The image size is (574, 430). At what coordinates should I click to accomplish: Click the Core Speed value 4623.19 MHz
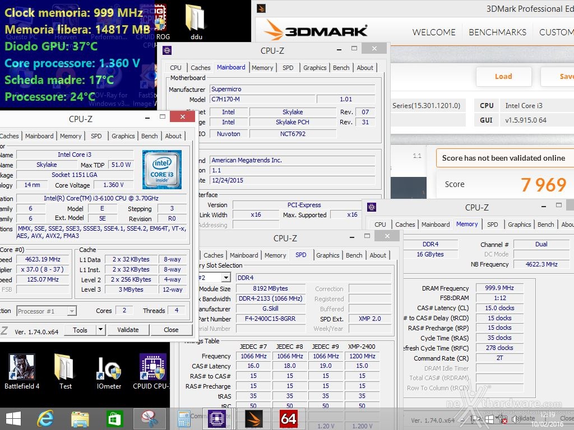coord(43,259)
